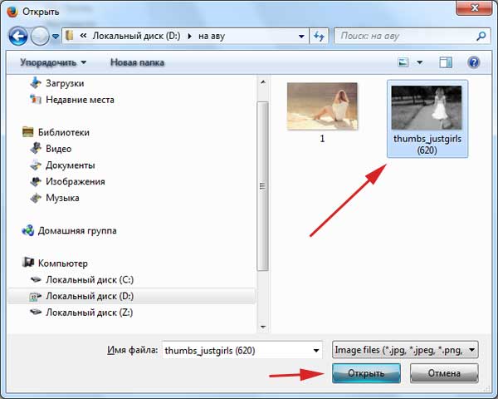The height and width of the screenshot is (399, 498).
Task: Select the thumbnail image named 1
Action: [x=322, y=106]
